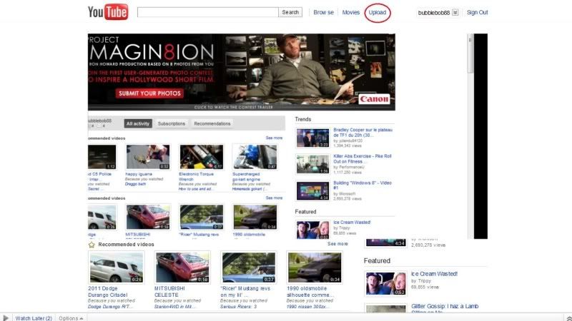
Task: Open the Killer Abs Exercise thumbnail
Action: pos(312,164)
